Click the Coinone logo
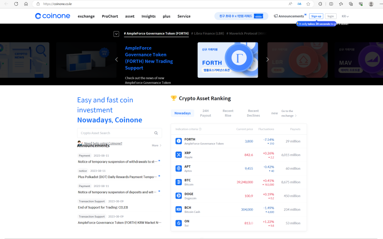 point(53,16)
